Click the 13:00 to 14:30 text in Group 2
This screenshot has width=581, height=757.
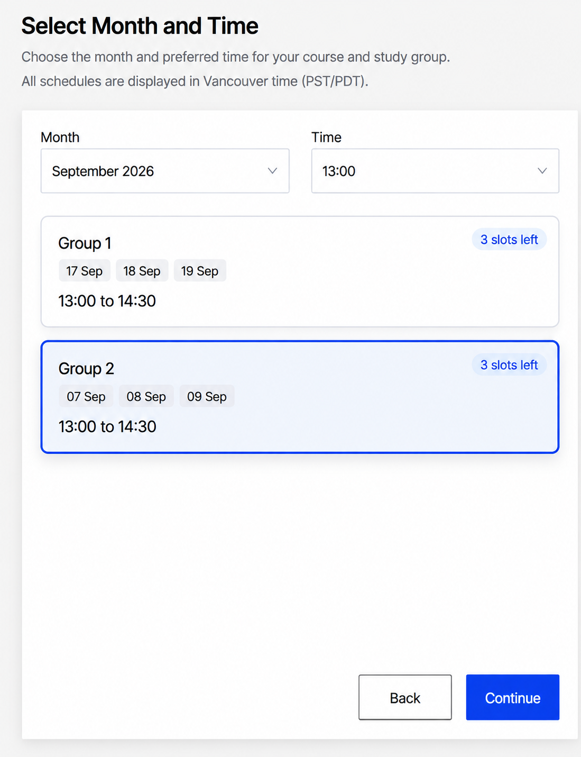107,426
